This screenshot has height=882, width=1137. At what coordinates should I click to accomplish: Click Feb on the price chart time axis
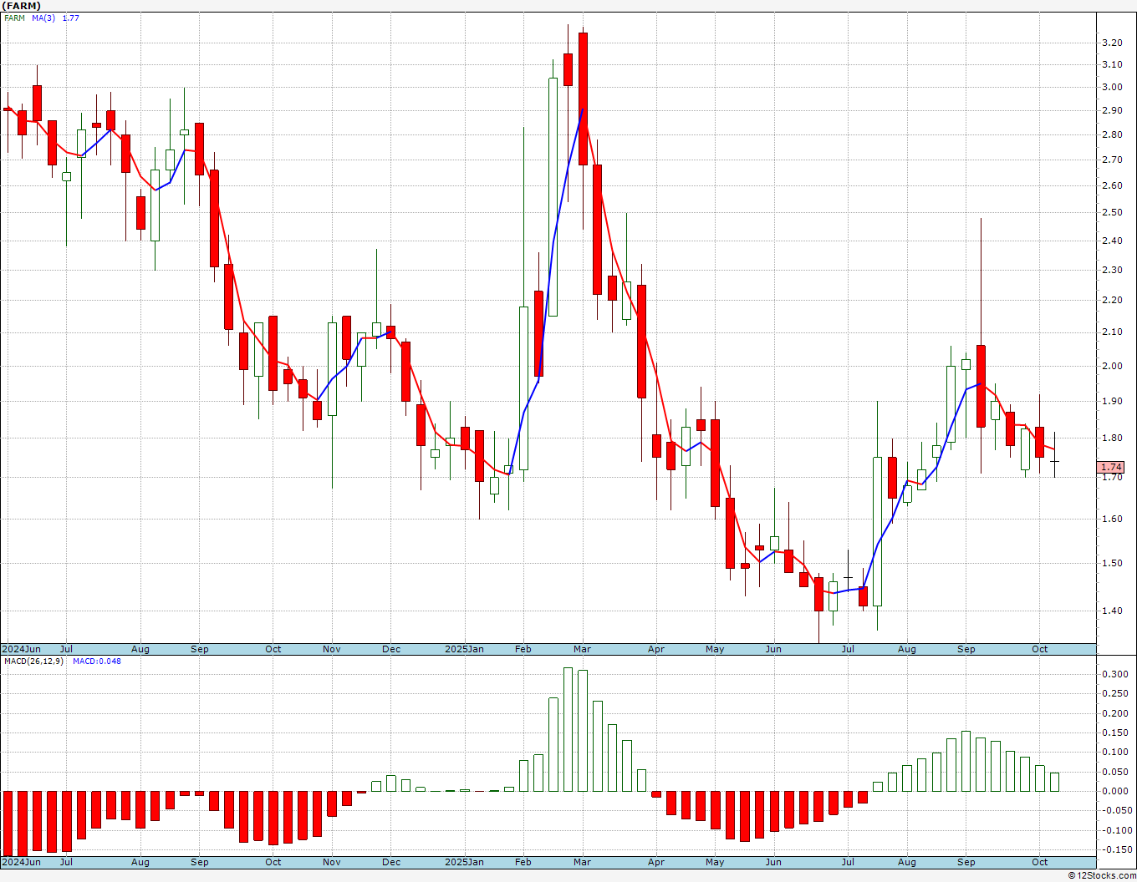(523, 649)
